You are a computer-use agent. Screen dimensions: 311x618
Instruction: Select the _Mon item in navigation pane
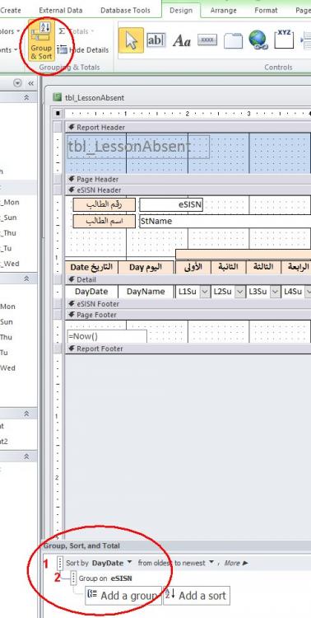tap(9, 202)
